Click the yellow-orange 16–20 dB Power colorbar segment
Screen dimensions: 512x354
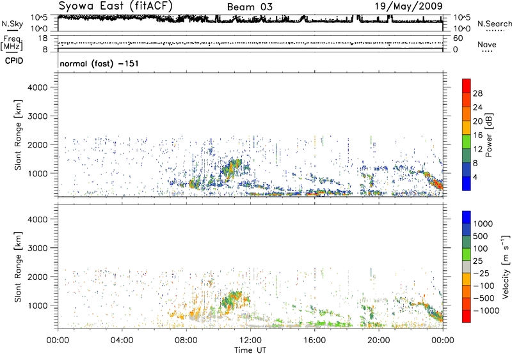coord(467,127)
